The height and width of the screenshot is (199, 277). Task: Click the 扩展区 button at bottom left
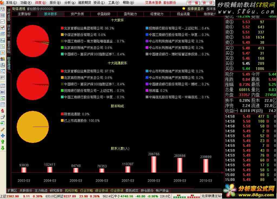point(12,191)
